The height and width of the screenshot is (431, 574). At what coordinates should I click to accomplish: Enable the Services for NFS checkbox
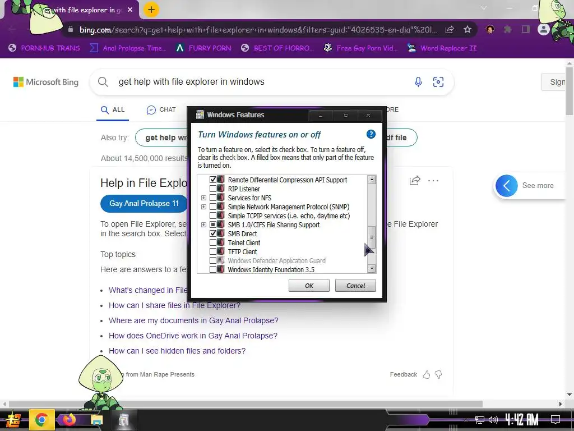212,198
